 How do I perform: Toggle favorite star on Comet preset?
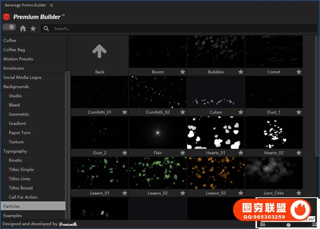299,72
